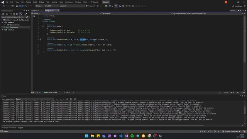
Task: Click the feedback icon beside Live Share
Action: pos(245,6)
